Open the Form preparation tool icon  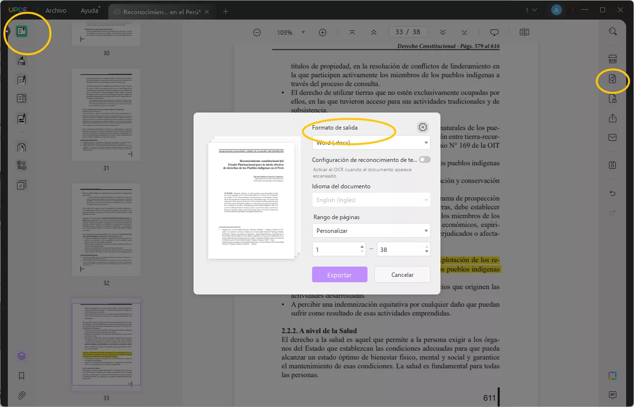coord(22,99)
